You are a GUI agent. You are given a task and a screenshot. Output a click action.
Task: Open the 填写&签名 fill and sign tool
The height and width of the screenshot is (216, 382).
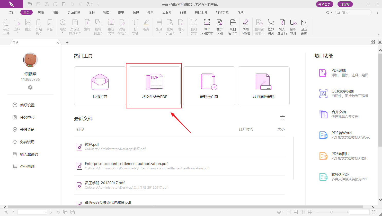[246, 27]
